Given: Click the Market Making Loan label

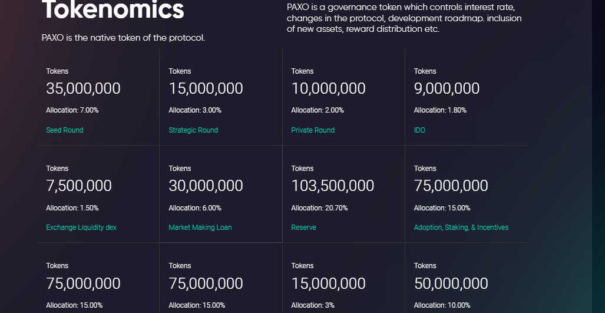Looking at the screenshot, I should 200,228.
